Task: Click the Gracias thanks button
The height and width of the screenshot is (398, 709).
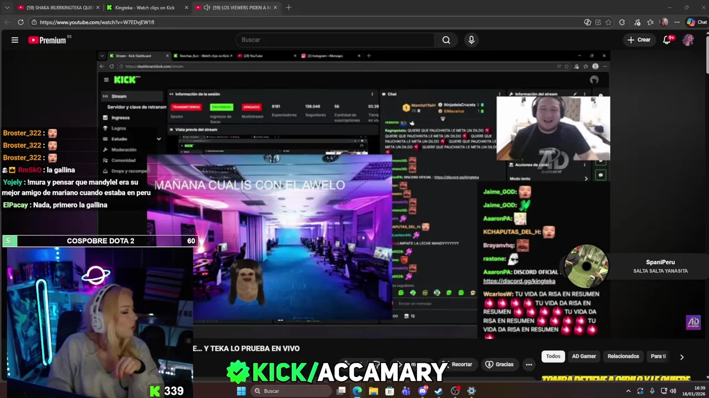Action: tap(500, 364)
